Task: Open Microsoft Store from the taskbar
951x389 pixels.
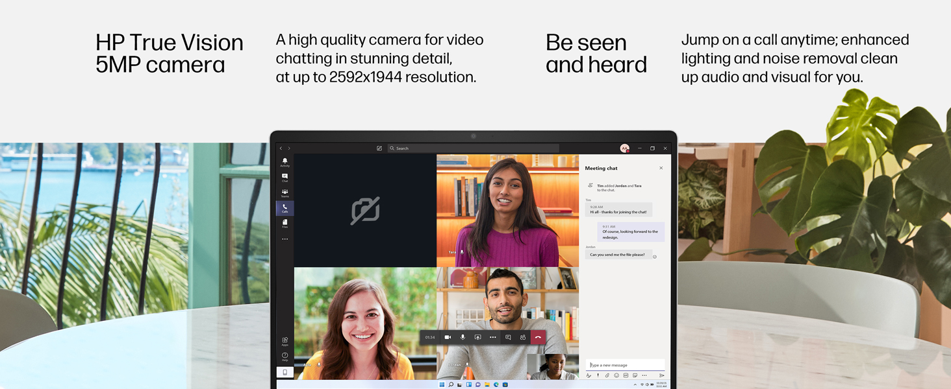Action: (505, 384)
